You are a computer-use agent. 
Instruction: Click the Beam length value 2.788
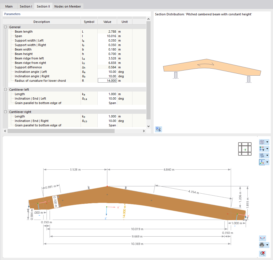pyautogui.click(x=107, y=32)
